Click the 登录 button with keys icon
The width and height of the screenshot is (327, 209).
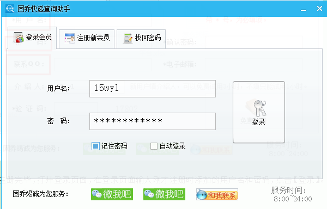point(259,112)
